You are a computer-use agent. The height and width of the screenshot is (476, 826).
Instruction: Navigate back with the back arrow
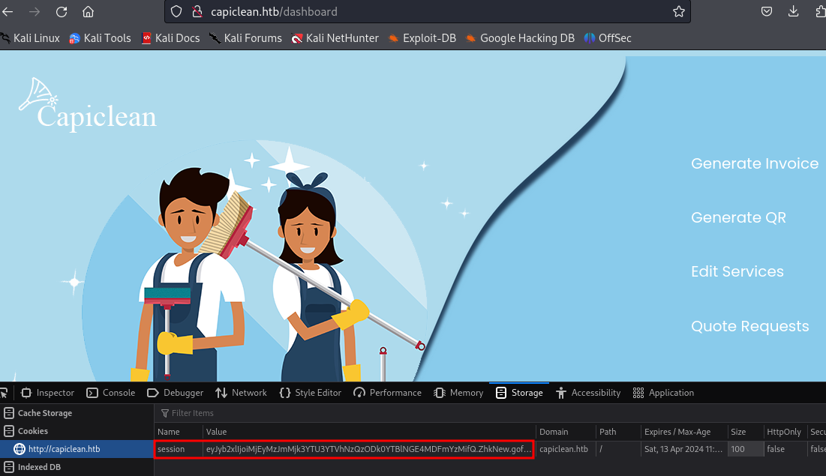click(x=8, y=12)
